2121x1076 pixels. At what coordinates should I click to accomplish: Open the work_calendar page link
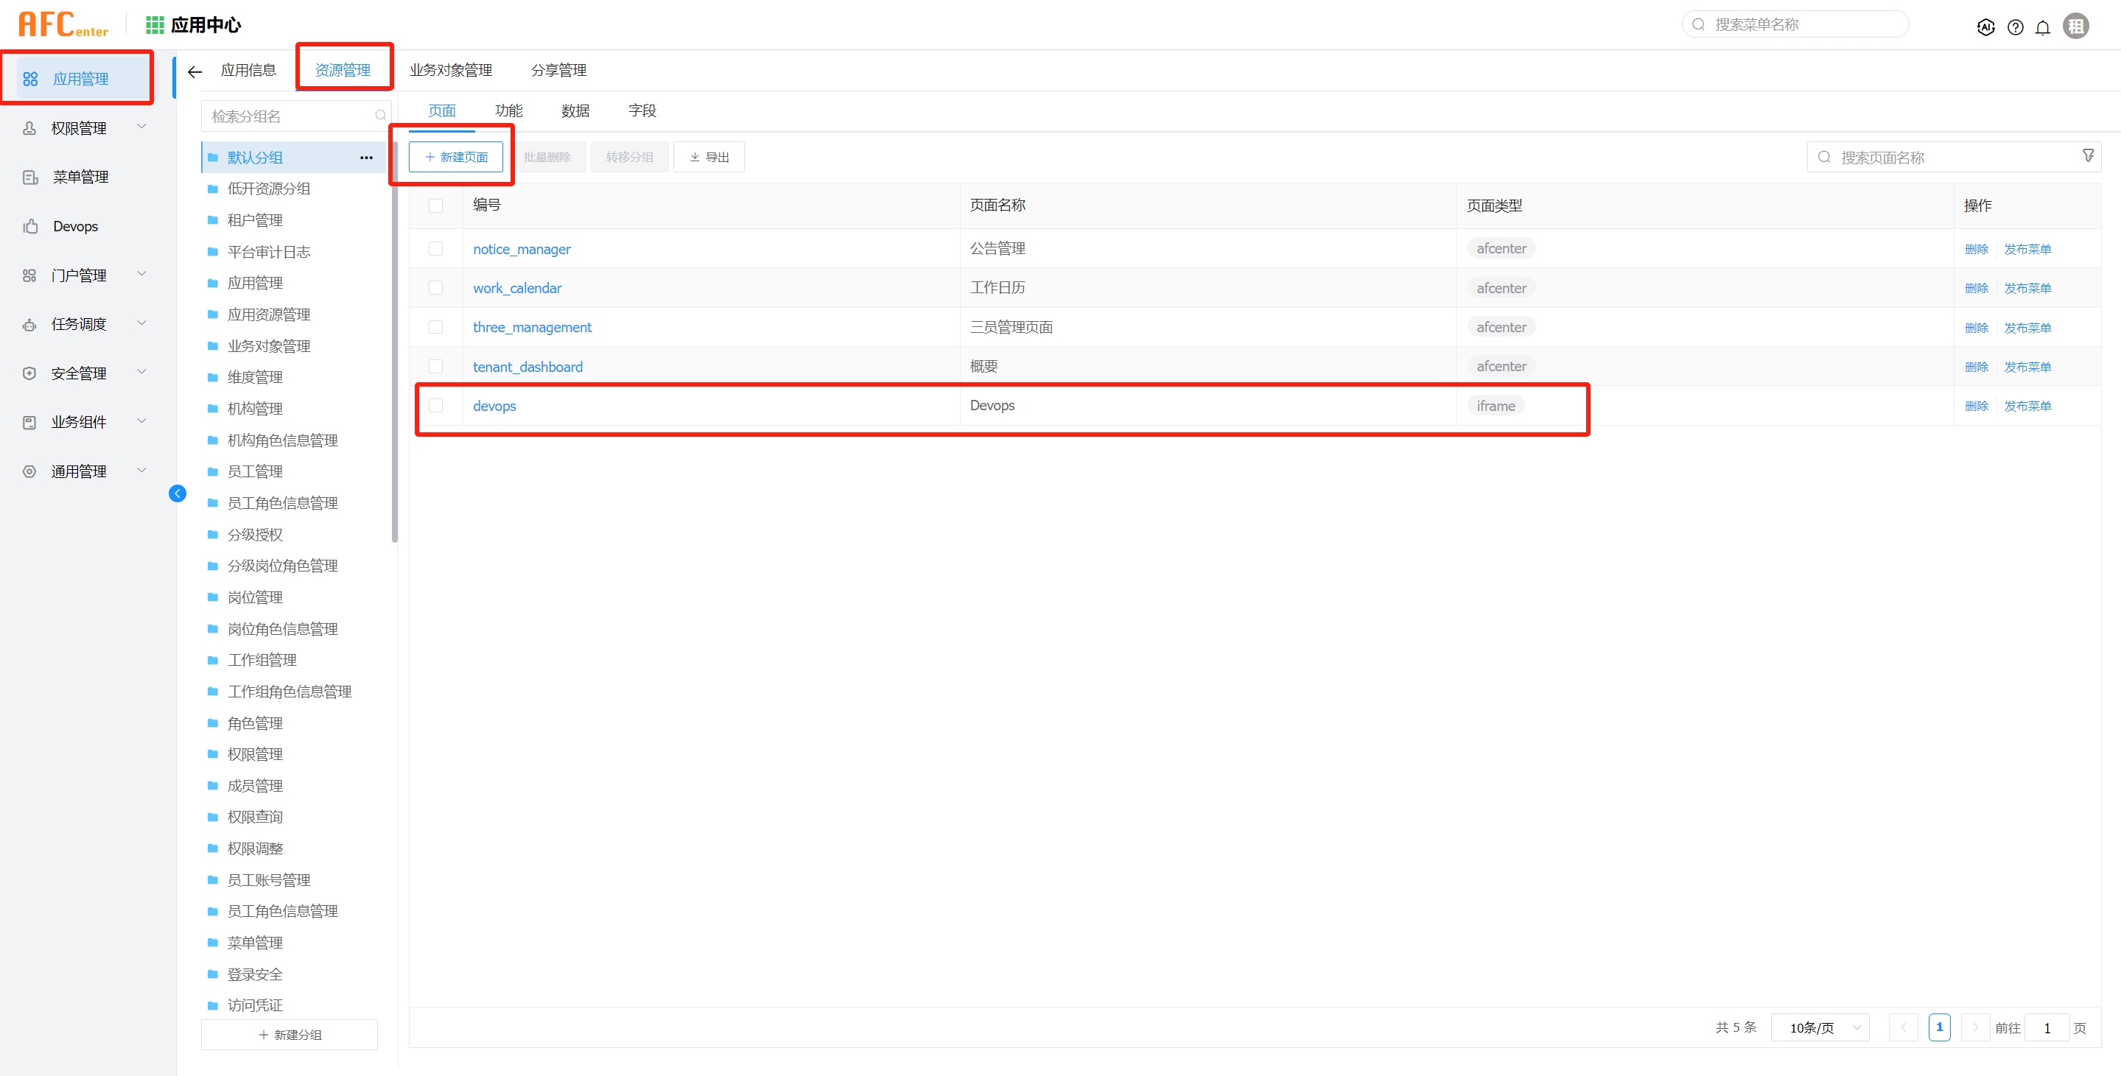click(x=516, y=288)
